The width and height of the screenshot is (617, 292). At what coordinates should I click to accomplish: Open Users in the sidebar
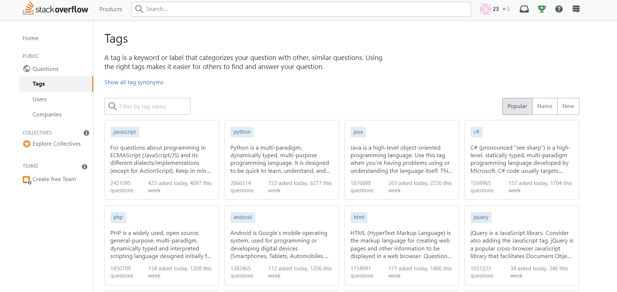point(39,99)
